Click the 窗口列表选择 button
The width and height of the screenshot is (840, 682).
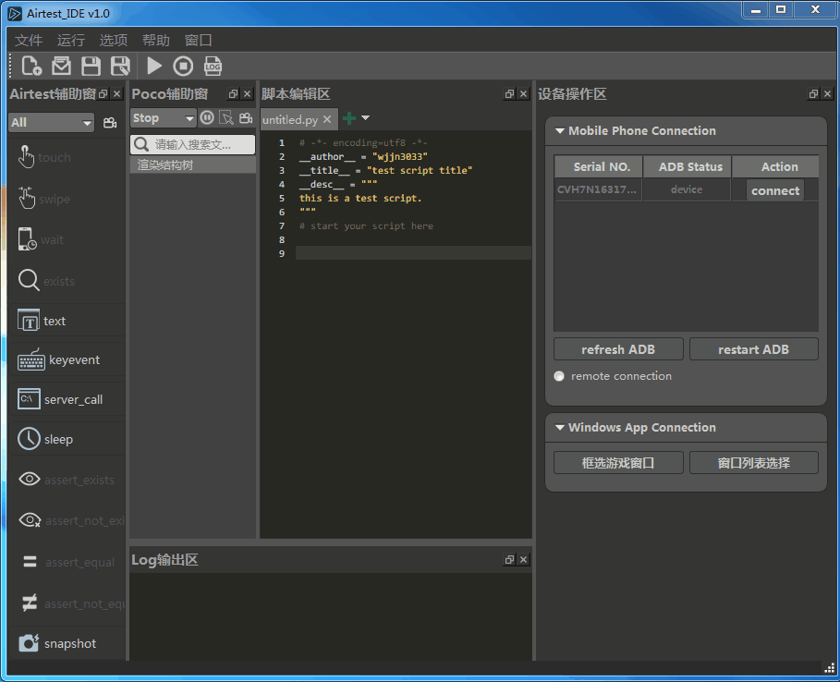pos(753,463)
